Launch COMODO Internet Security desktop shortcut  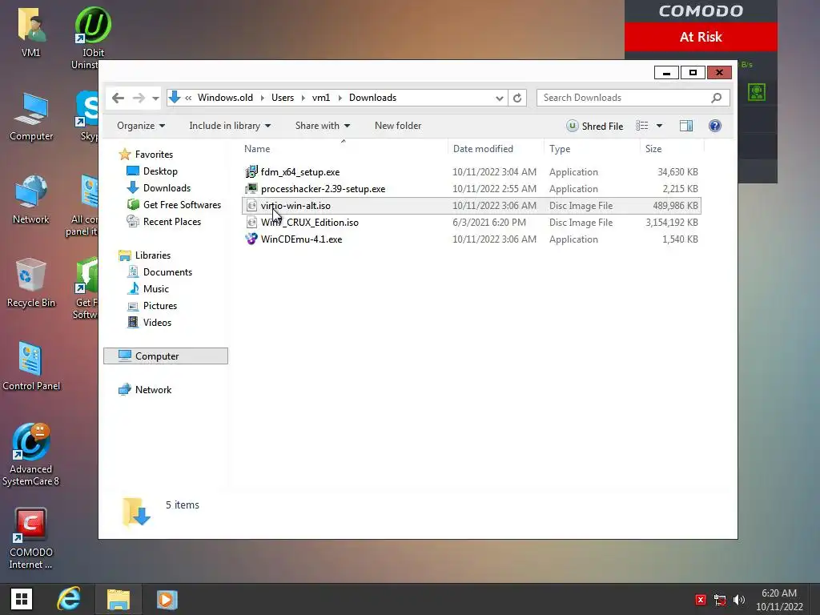(31, 539)
